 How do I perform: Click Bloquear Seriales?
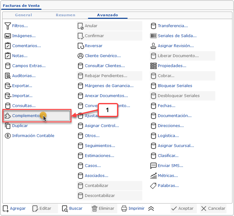(x=175, y=86)
